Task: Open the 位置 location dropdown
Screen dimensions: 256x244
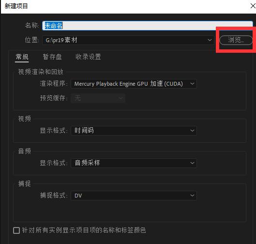Action: coord(128,40)
